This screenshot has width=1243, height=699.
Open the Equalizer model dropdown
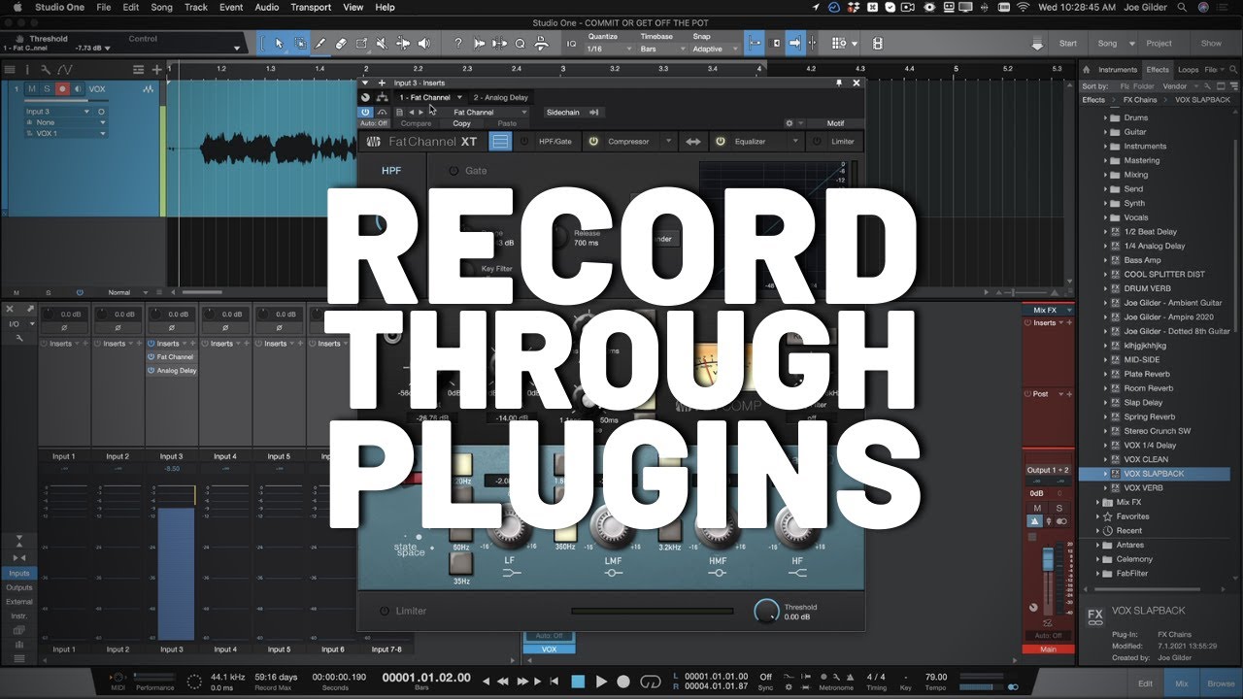(794, 142)
